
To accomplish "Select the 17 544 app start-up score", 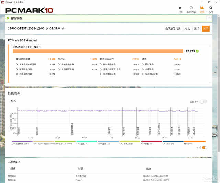I will 52,64.
